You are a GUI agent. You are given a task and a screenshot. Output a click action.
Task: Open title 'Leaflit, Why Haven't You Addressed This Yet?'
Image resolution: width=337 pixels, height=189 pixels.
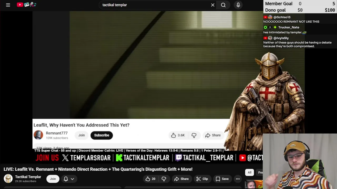click(x=81, y=125)
